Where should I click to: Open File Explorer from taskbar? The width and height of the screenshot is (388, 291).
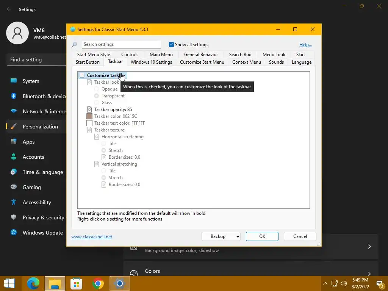[x=55, y=283]
